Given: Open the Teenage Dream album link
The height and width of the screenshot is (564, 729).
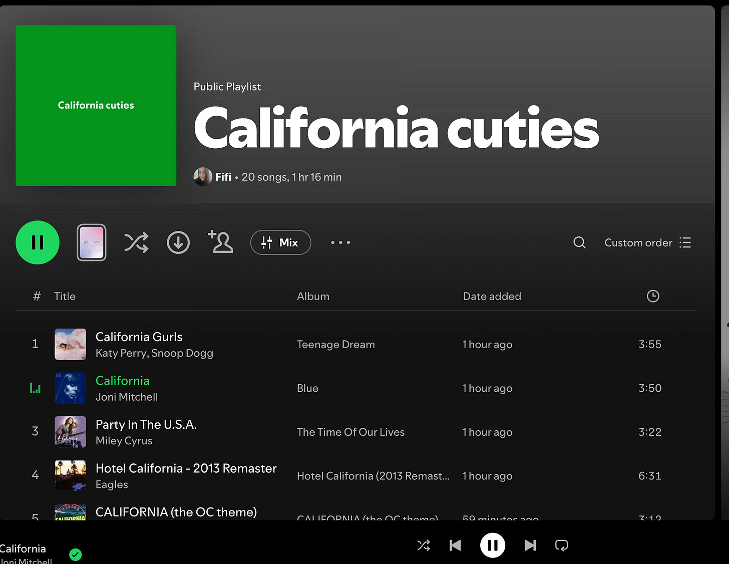Looking at the screenshot, I should tap(335, 345).
